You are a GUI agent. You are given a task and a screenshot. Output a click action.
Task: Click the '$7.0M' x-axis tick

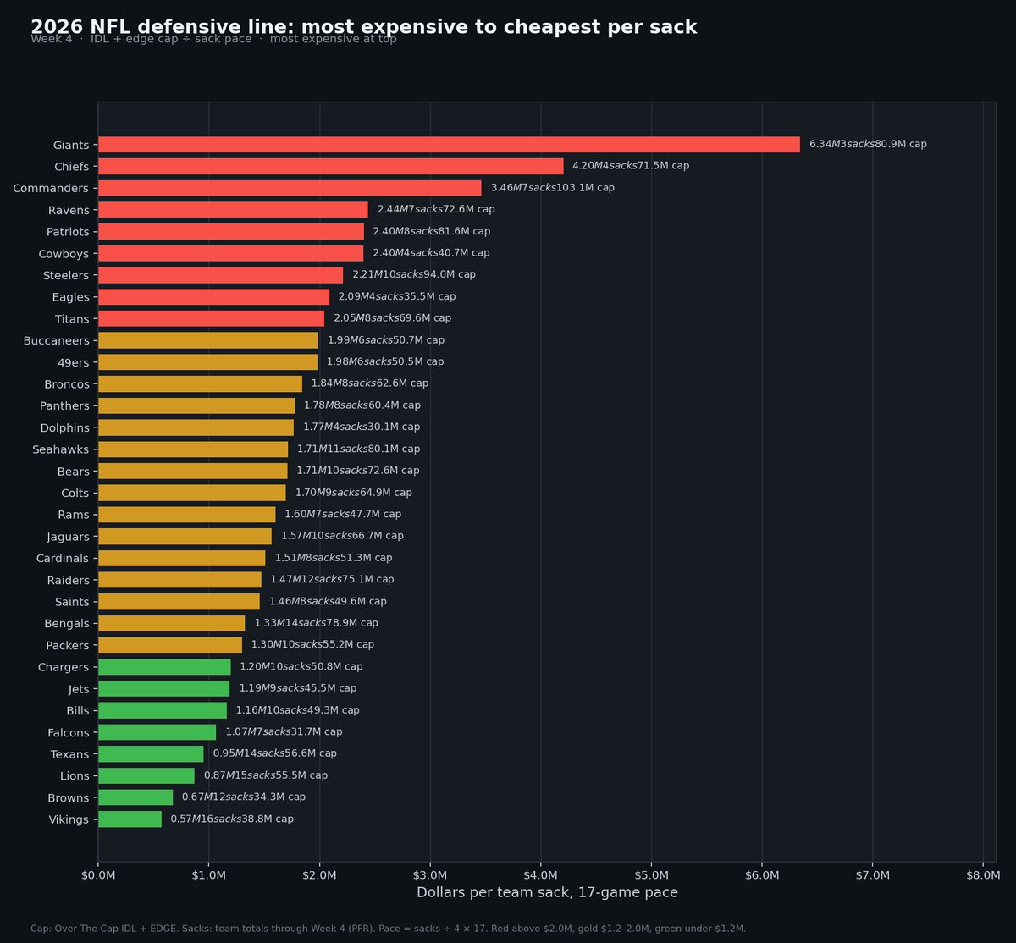coord(873,875)
